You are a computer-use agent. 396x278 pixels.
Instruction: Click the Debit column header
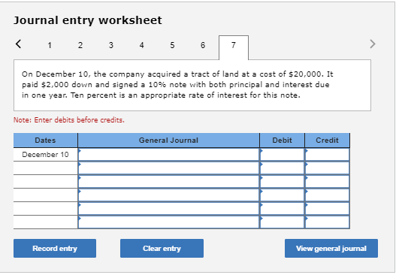(x=282, y=141)
